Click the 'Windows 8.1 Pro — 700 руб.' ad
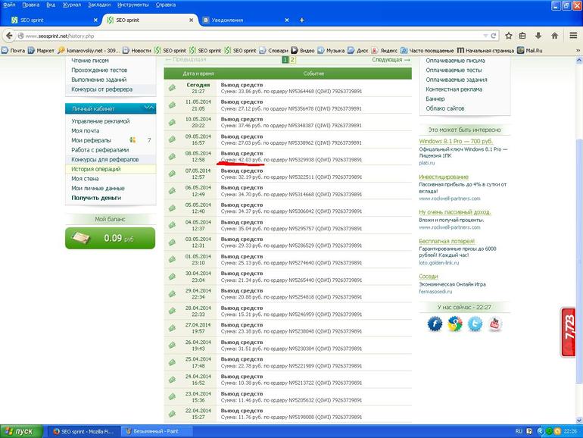Image resolution: width=583 pixels, height=438 pixels. tap(456, 141)
